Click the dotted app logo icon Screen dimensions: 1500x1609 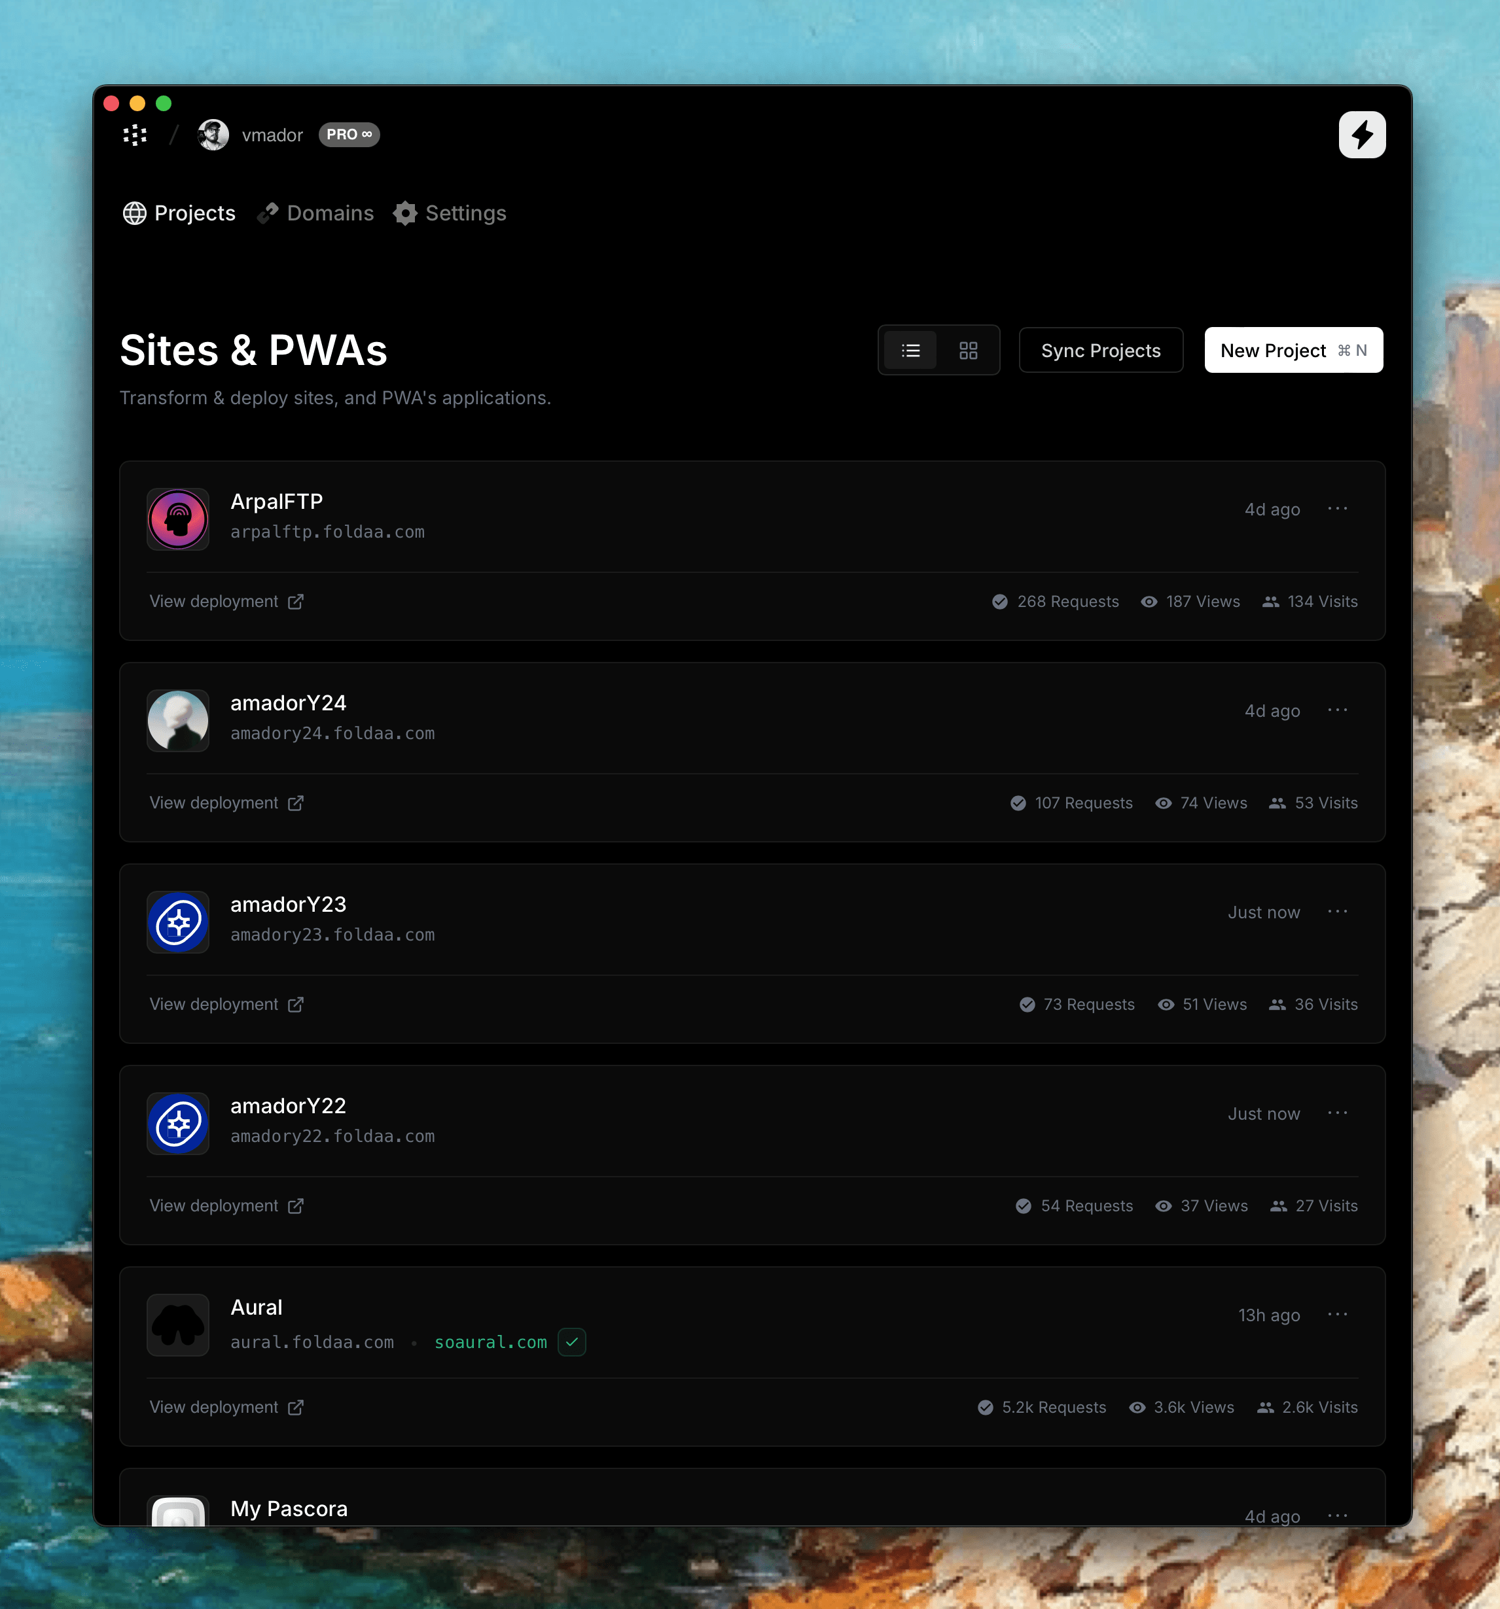[135, 134]
